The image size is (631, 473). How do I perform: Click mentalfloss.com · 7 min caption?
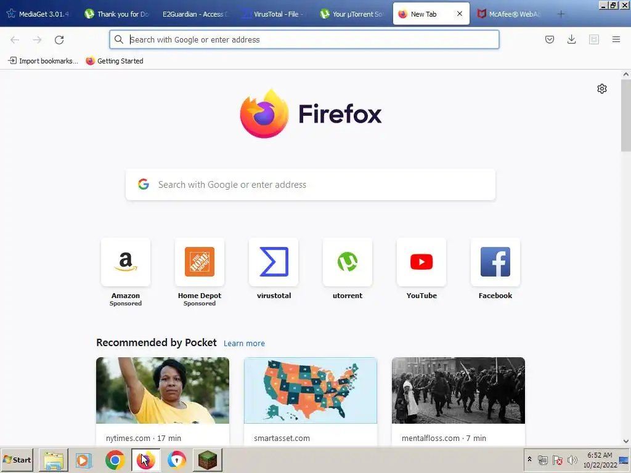(444, 438)
